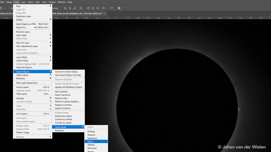
Task: Expand the Layer Style submenu
Action: click(x=33, y=35)
